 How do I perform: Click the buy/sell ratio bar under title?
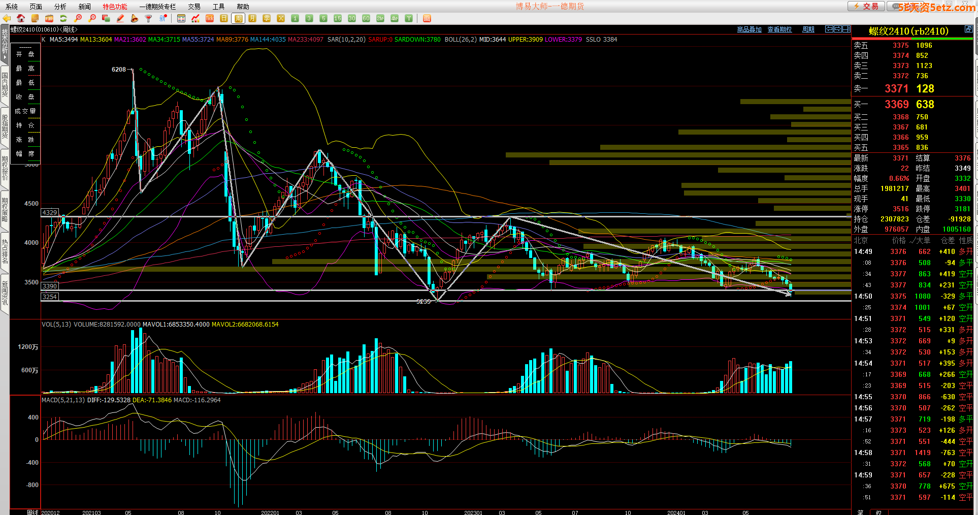(912, 38)
